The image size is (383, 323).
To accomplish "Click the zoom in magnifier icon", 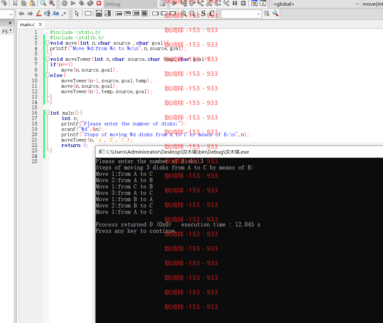I will pos(183,14).
